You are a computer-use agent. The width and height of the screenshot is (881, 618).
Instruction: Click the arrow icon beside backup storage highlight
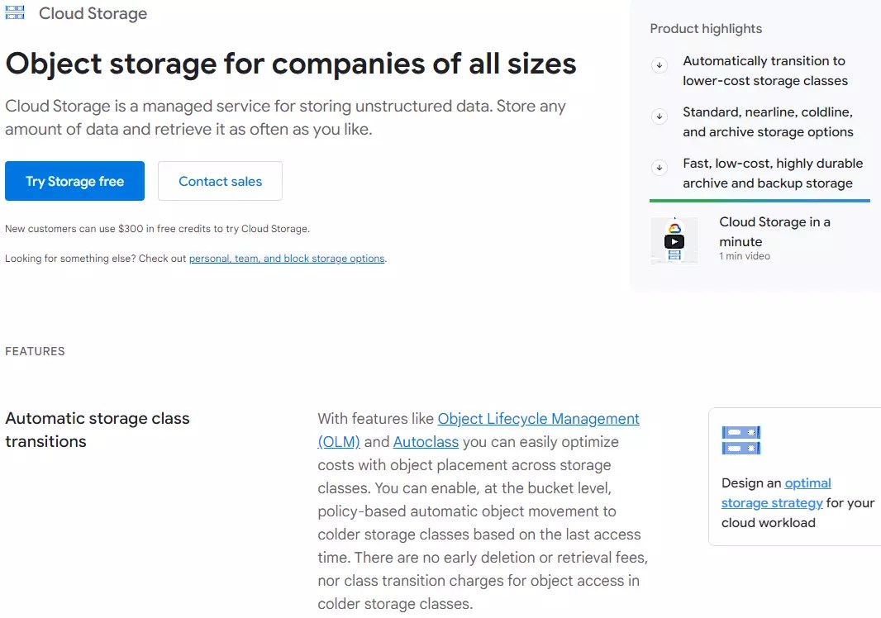659,168
